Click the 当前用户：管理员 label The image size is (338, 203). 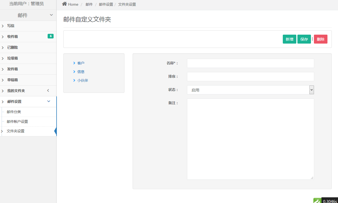click(27, 4)
